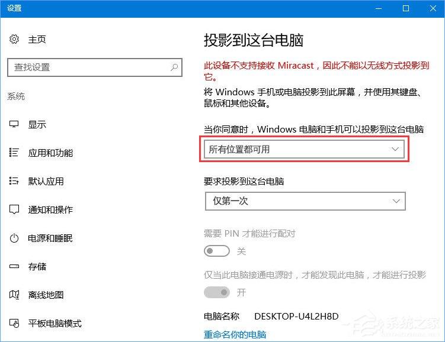Click the Display monitor icon
This screenshot has width=445, height=342.
14,124
